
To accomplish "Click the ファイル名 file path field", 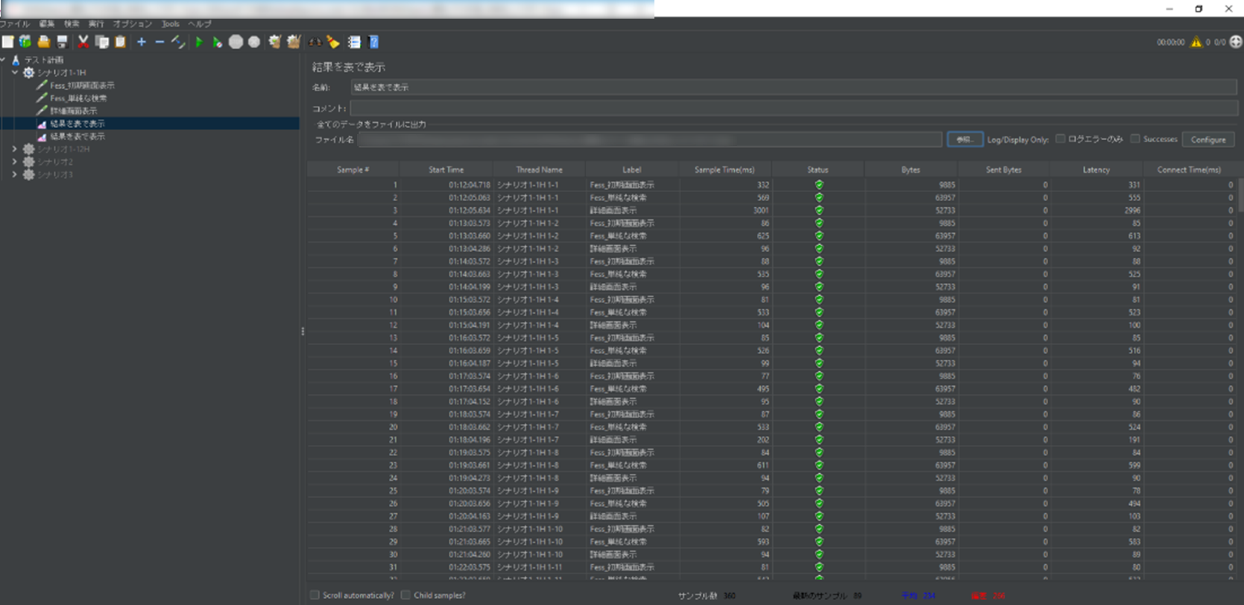I will click(649, 139).
